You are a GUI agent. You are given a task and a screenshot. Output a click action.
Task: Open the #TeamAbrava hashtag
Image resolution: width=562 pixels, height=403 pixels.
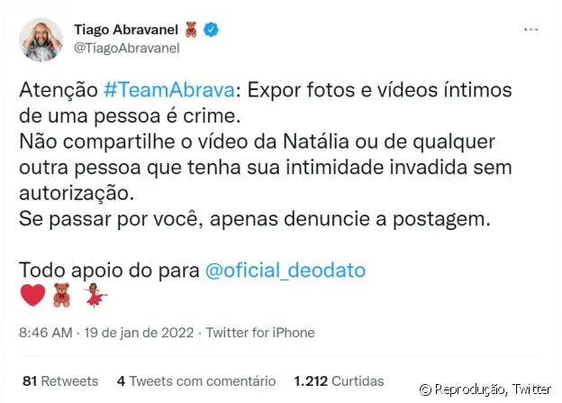tap(169, 90)
